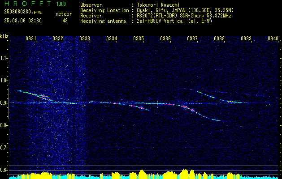Click the kHz axis unit label

tap(4, 36)
